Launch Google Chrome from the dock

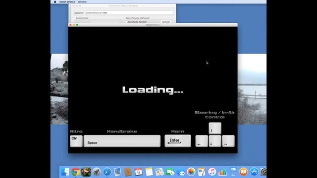[x=76, y=172]
